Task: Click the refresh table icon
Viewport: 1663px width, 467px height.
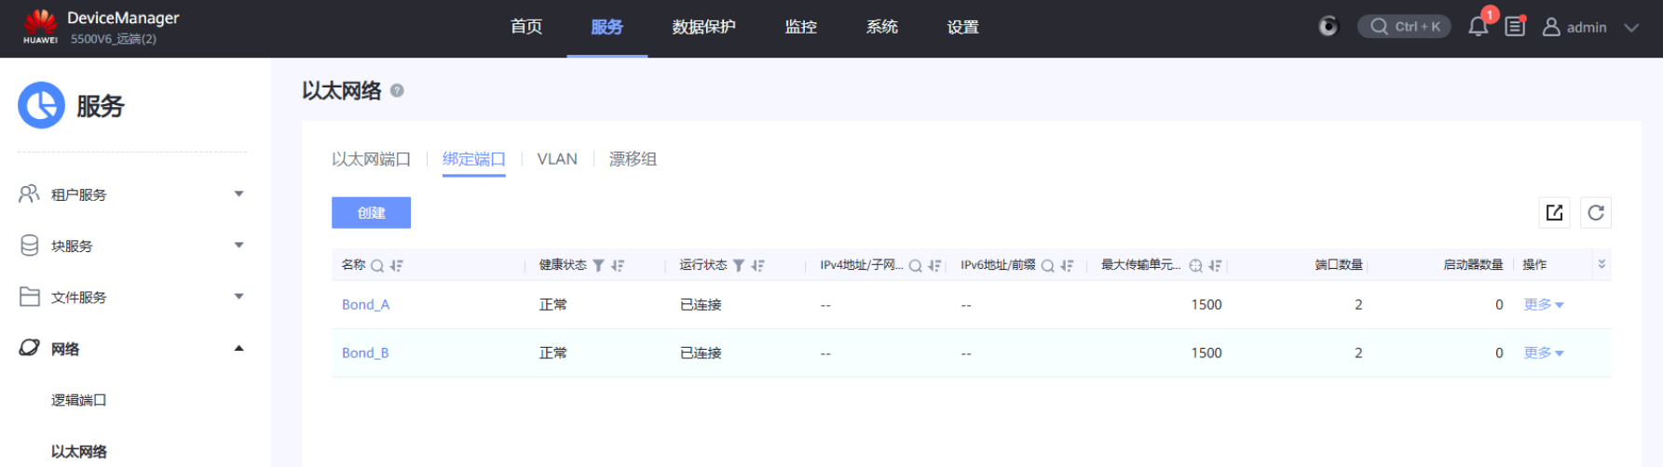Action: [x=1595, y=213]
